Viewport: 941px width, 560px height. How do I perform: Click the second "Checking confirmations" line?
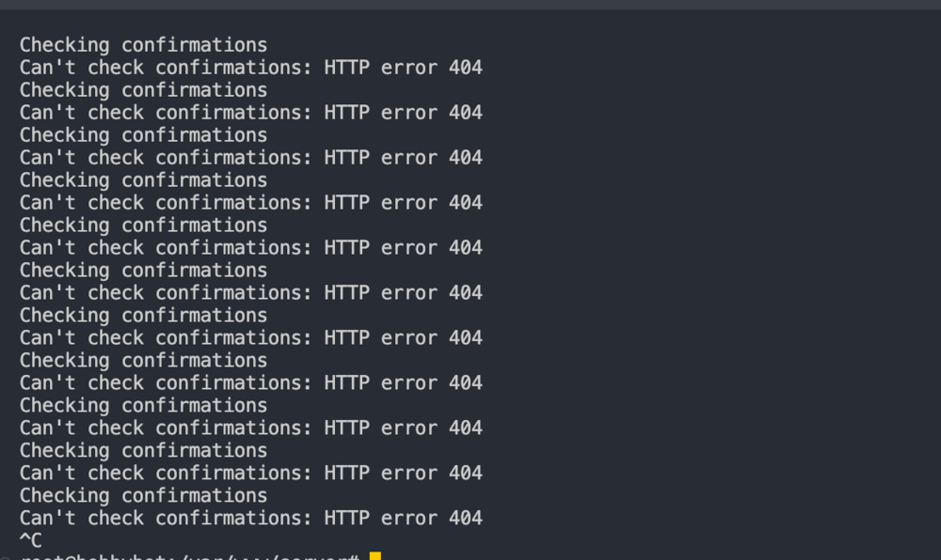click(x=143, y=90)
